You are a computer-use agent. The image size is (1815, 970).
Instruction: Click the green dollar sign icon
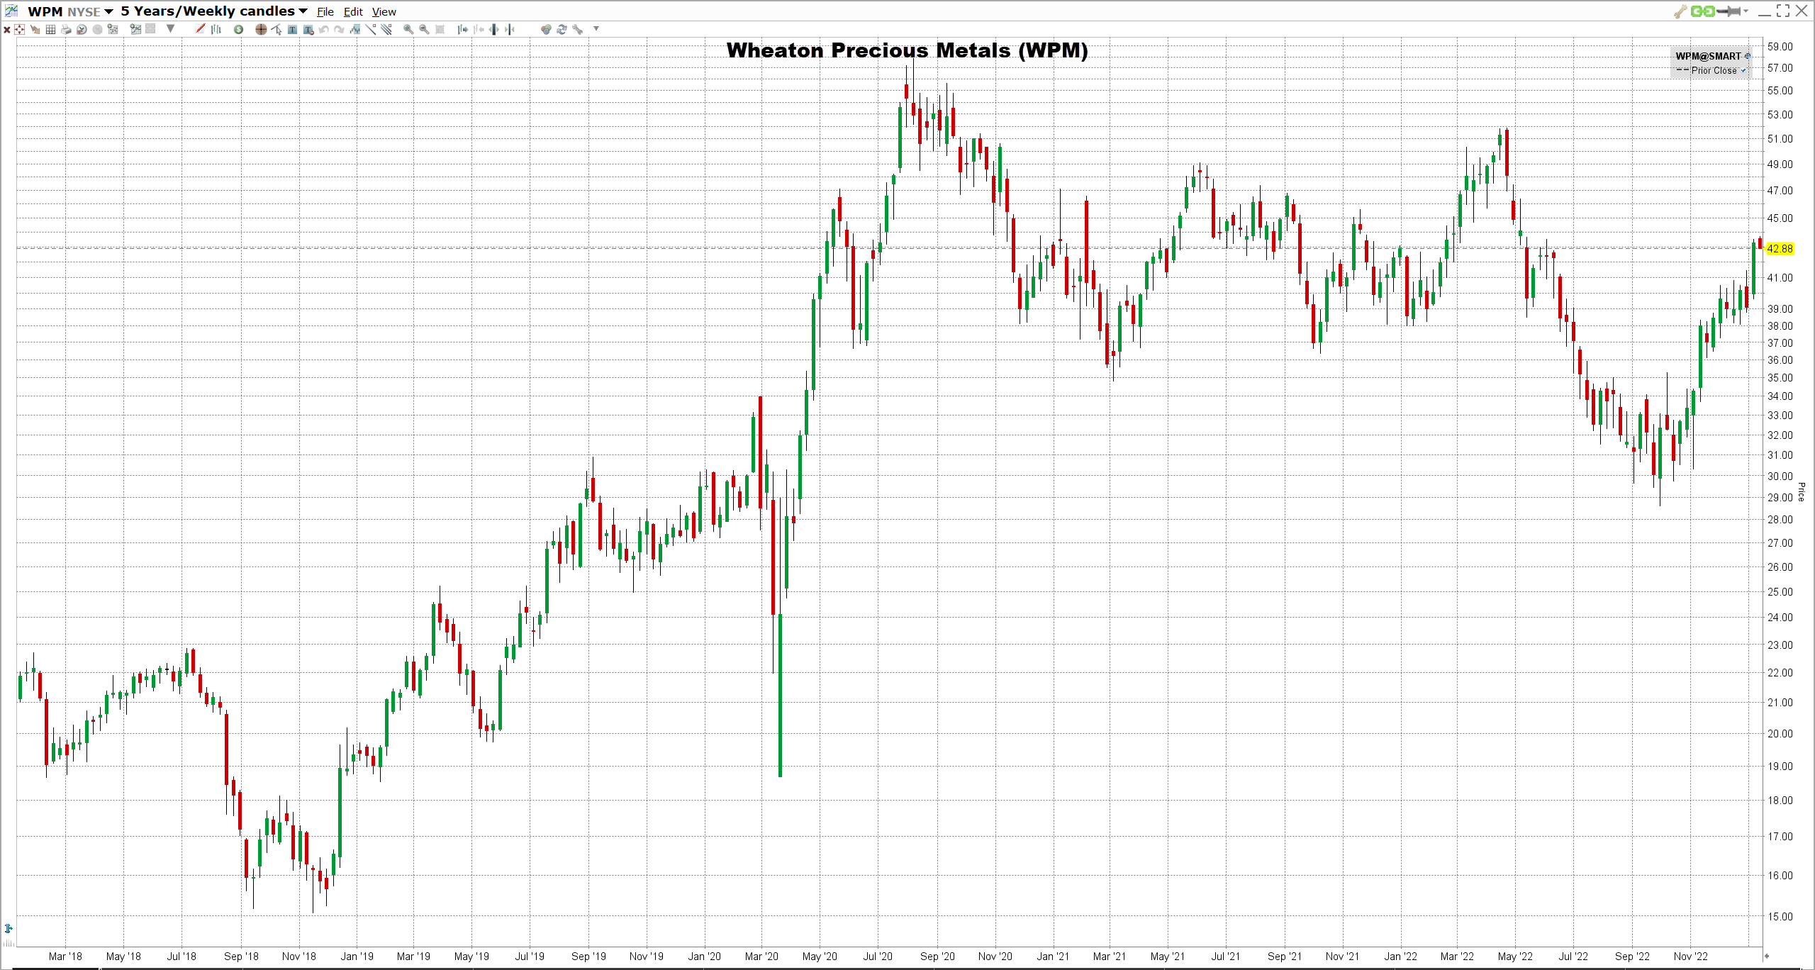[x=238, y=30]
